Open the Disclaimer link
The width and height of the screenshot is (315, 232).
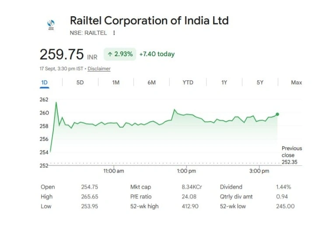[x=99, y=69]
